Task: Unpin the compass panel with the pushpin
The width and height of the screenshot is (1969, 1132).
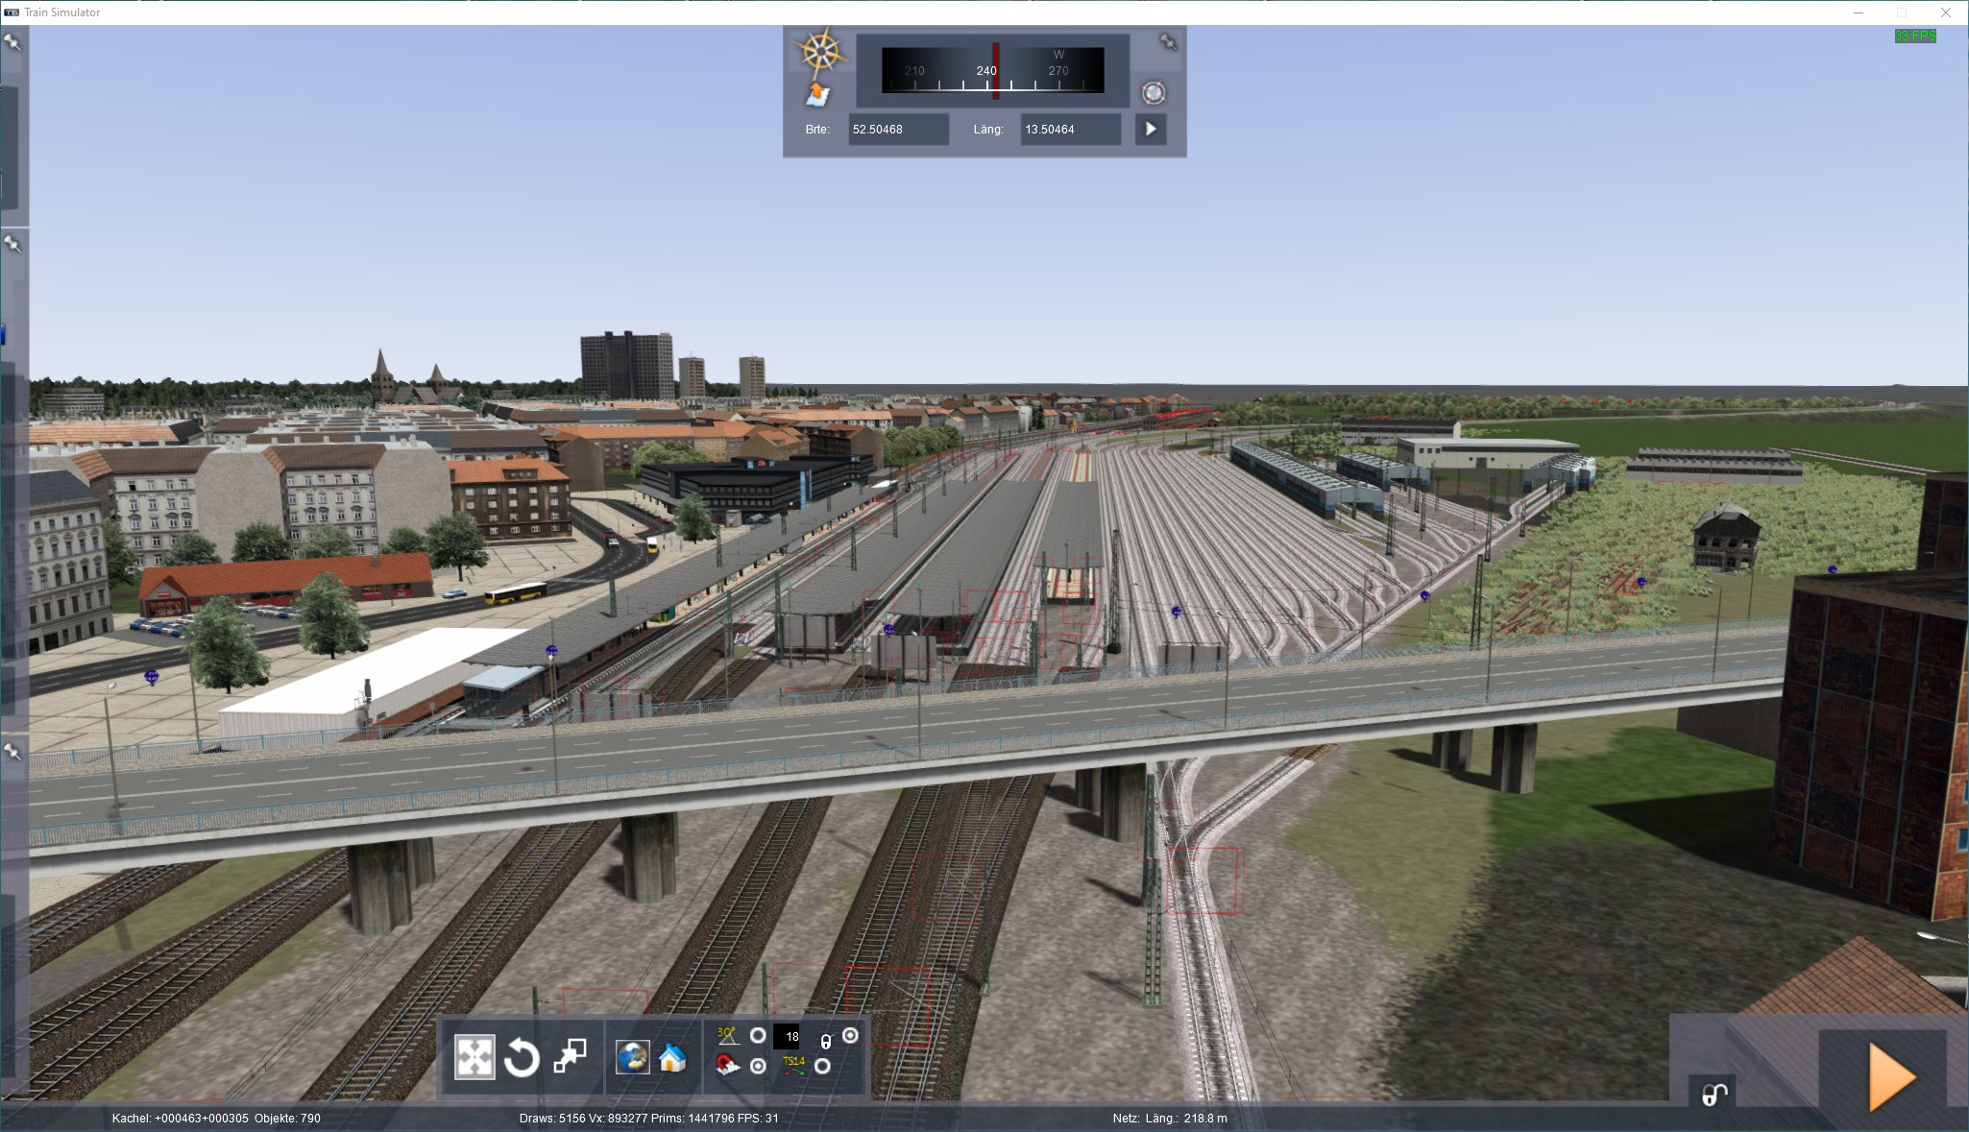Action: [x=1168, y=42]
